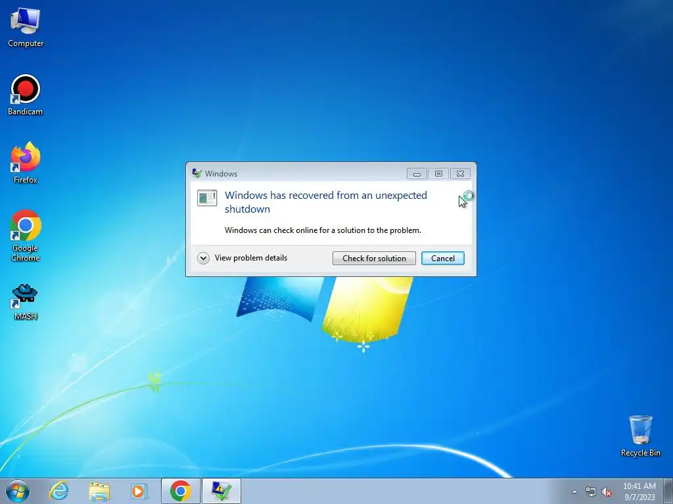Click the Show desktop strip
This screenshot has width=673, height=504.
[x=668, y=491]
